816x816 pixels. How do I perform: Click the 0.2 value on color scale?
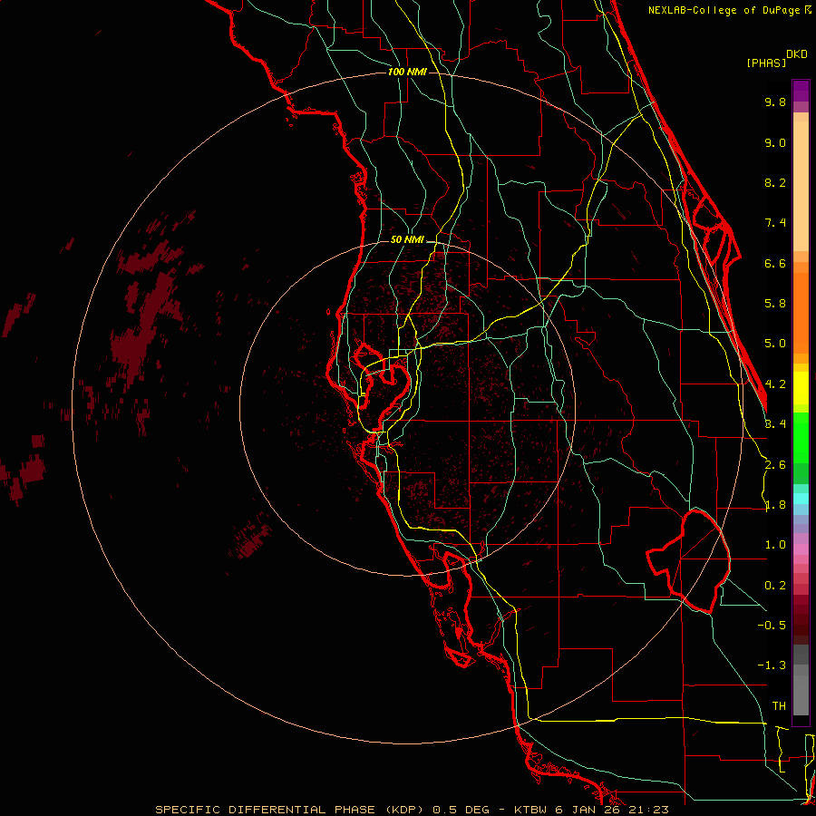[x=775, y=586]
